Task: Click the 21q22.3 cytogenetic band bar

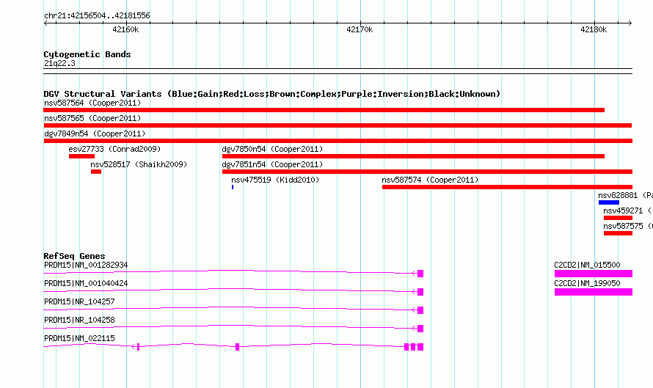Action: (338, 71)
